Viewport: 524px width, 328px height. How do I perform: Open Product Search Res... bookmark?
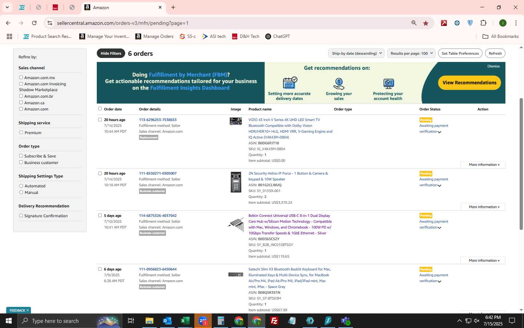pyautogui.click(x=47, y=36)
